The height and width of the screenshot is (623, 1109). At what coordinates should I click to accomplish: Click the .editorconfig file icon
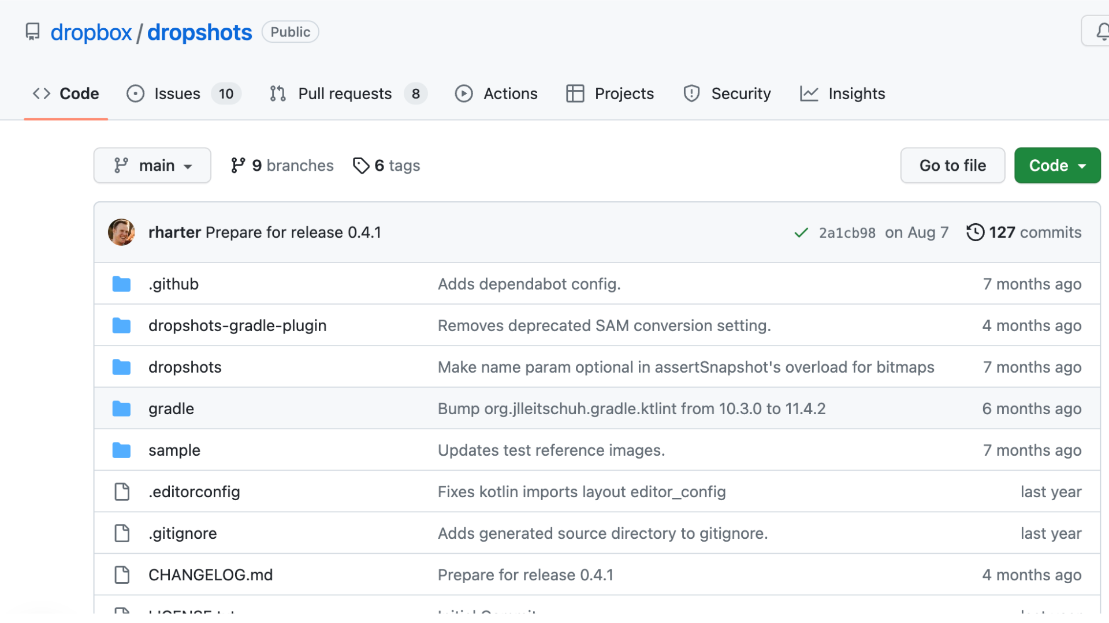click(x=122, y=491)
